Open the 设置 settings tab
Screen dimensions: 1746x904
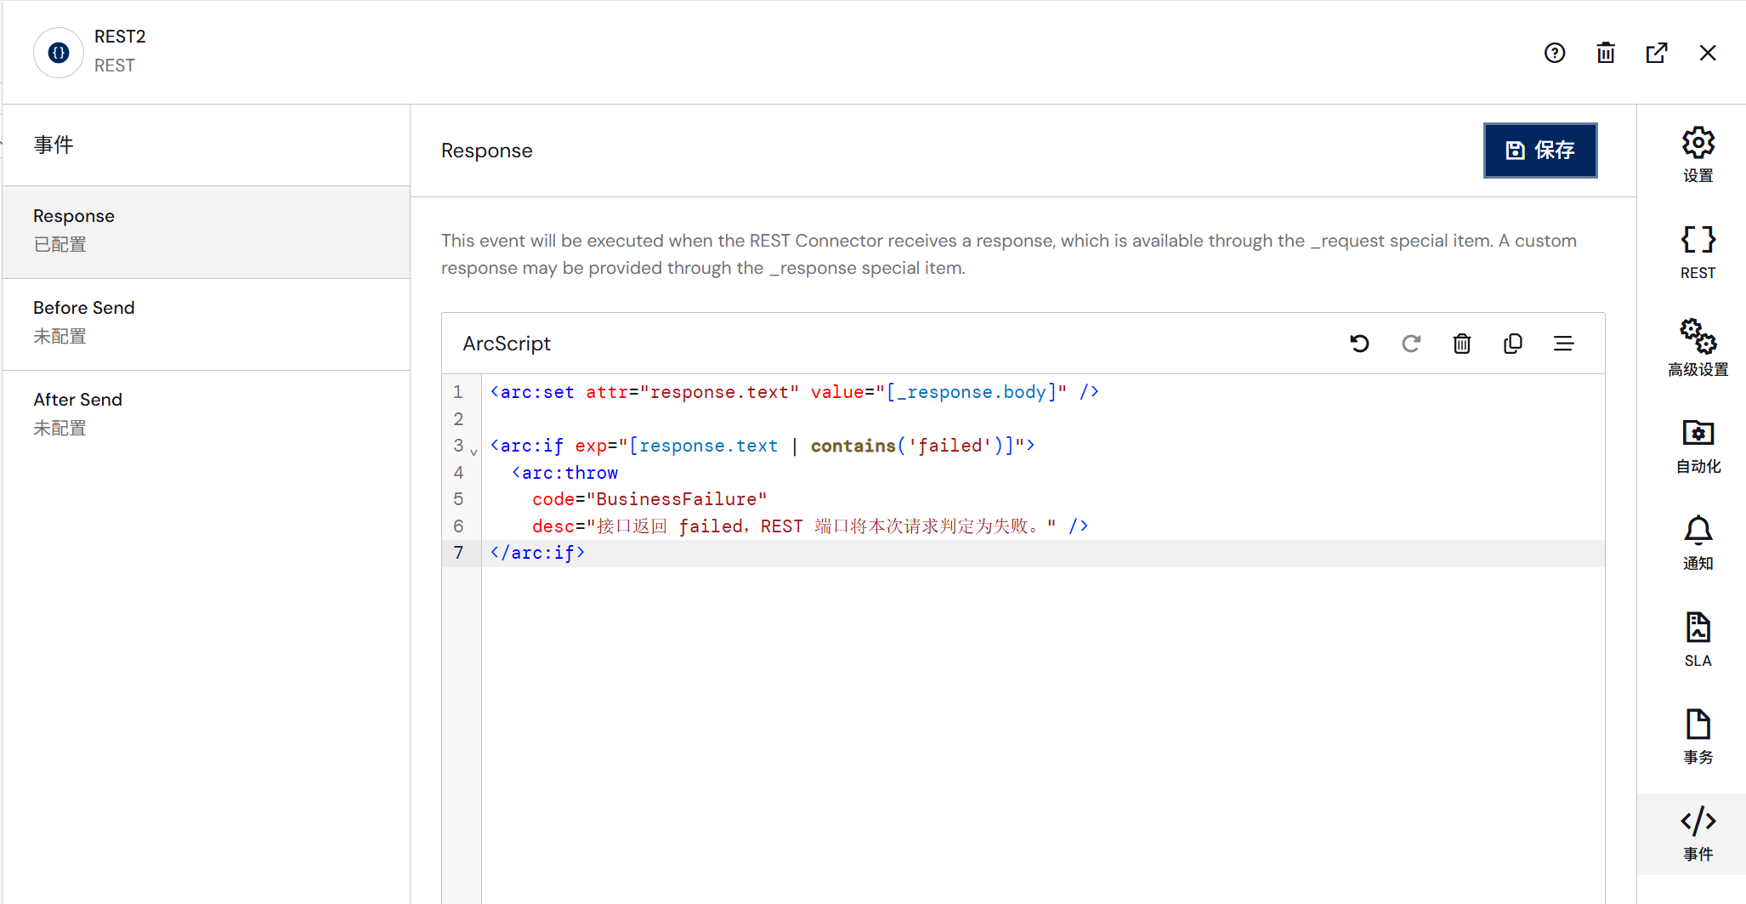[1698, 154]
